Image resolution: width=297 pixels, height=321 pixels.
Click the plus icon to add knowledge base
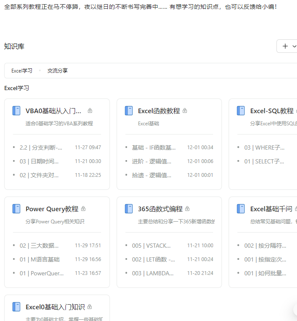click(285, 46)
